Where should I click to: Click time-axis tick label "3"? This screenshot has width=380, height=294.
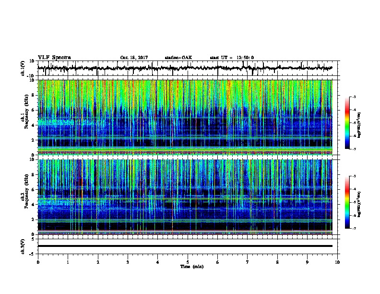point(128,262)
